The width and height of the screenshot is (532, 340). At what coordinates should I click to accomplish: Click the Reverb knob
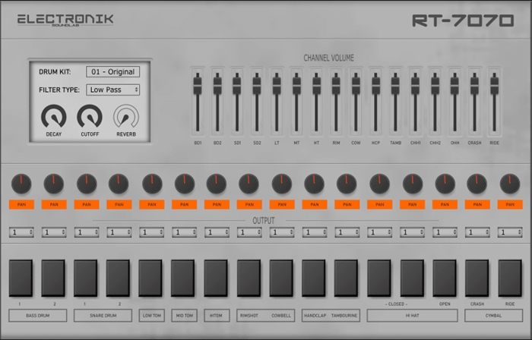(x=126, y=116)
